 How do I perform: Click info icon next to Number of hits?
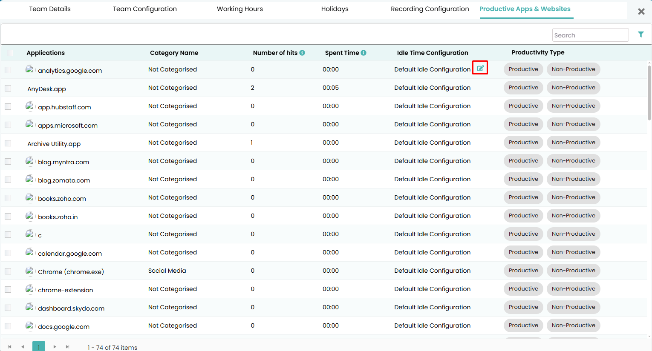pos(302,53)
